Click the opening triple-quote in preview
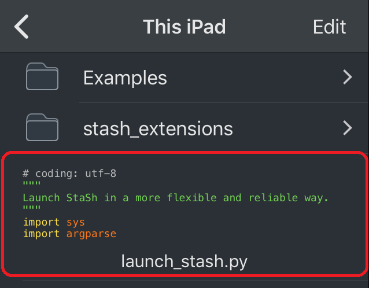This screenshot has width=369, height=288. (x=32, y=183)
